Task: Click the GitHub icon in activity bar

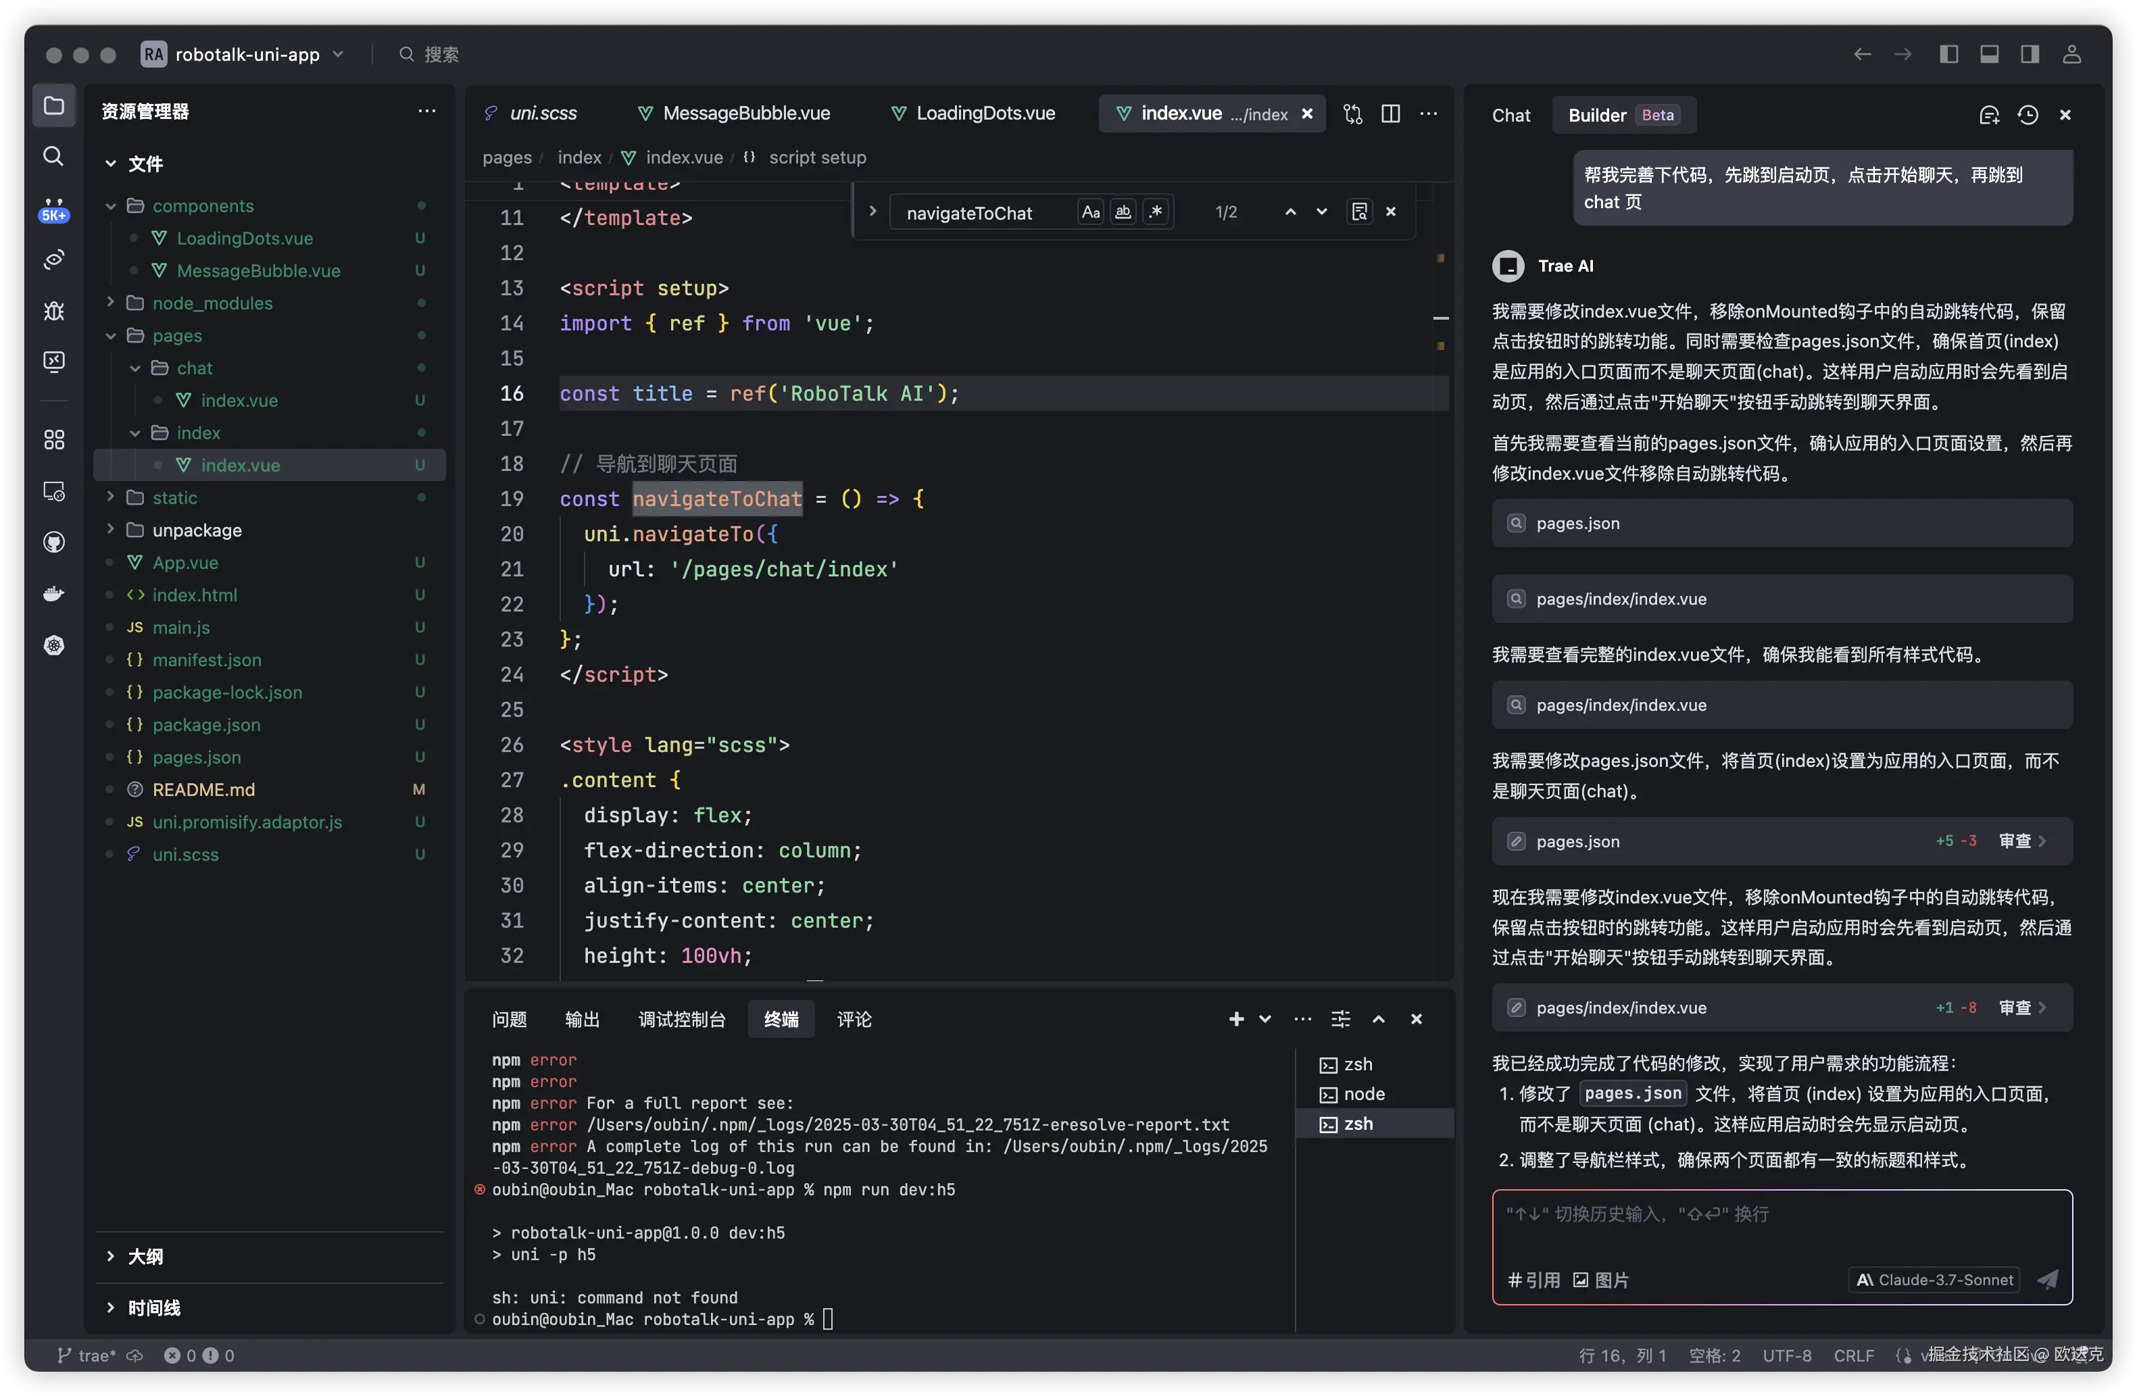Action: [54, 542]
